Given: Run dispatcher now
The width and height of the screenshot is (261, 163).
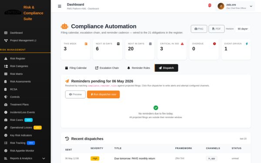Looking at the screenshot, I should [x=104, y=94].
